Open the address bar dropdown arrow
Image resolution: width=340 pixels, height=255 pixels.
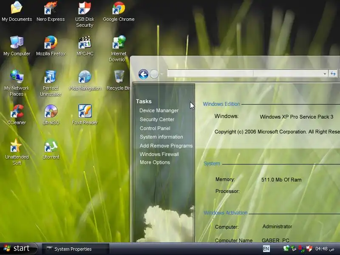[325, 74]
